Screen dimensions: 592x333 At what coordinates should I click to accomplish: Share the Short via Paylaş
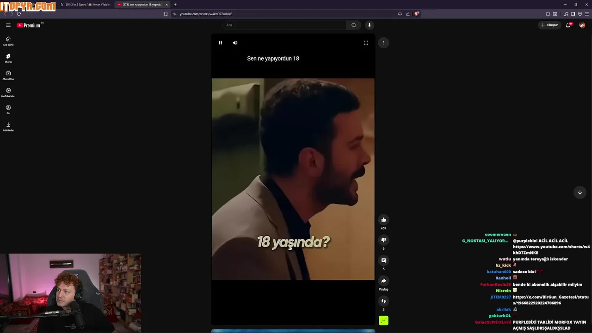pos(383,281)
